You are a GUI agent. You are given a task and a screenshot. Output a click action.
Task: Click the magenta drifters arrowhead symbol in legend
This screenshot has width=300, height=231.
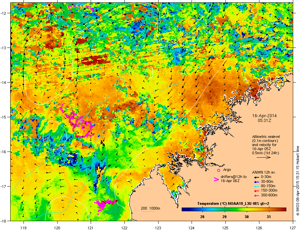click(x=216, y=179)
